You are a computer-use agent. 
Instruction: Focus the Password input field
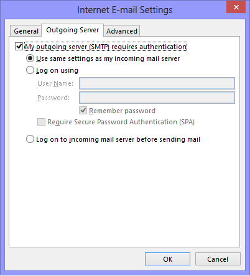(x=157, y=98)
